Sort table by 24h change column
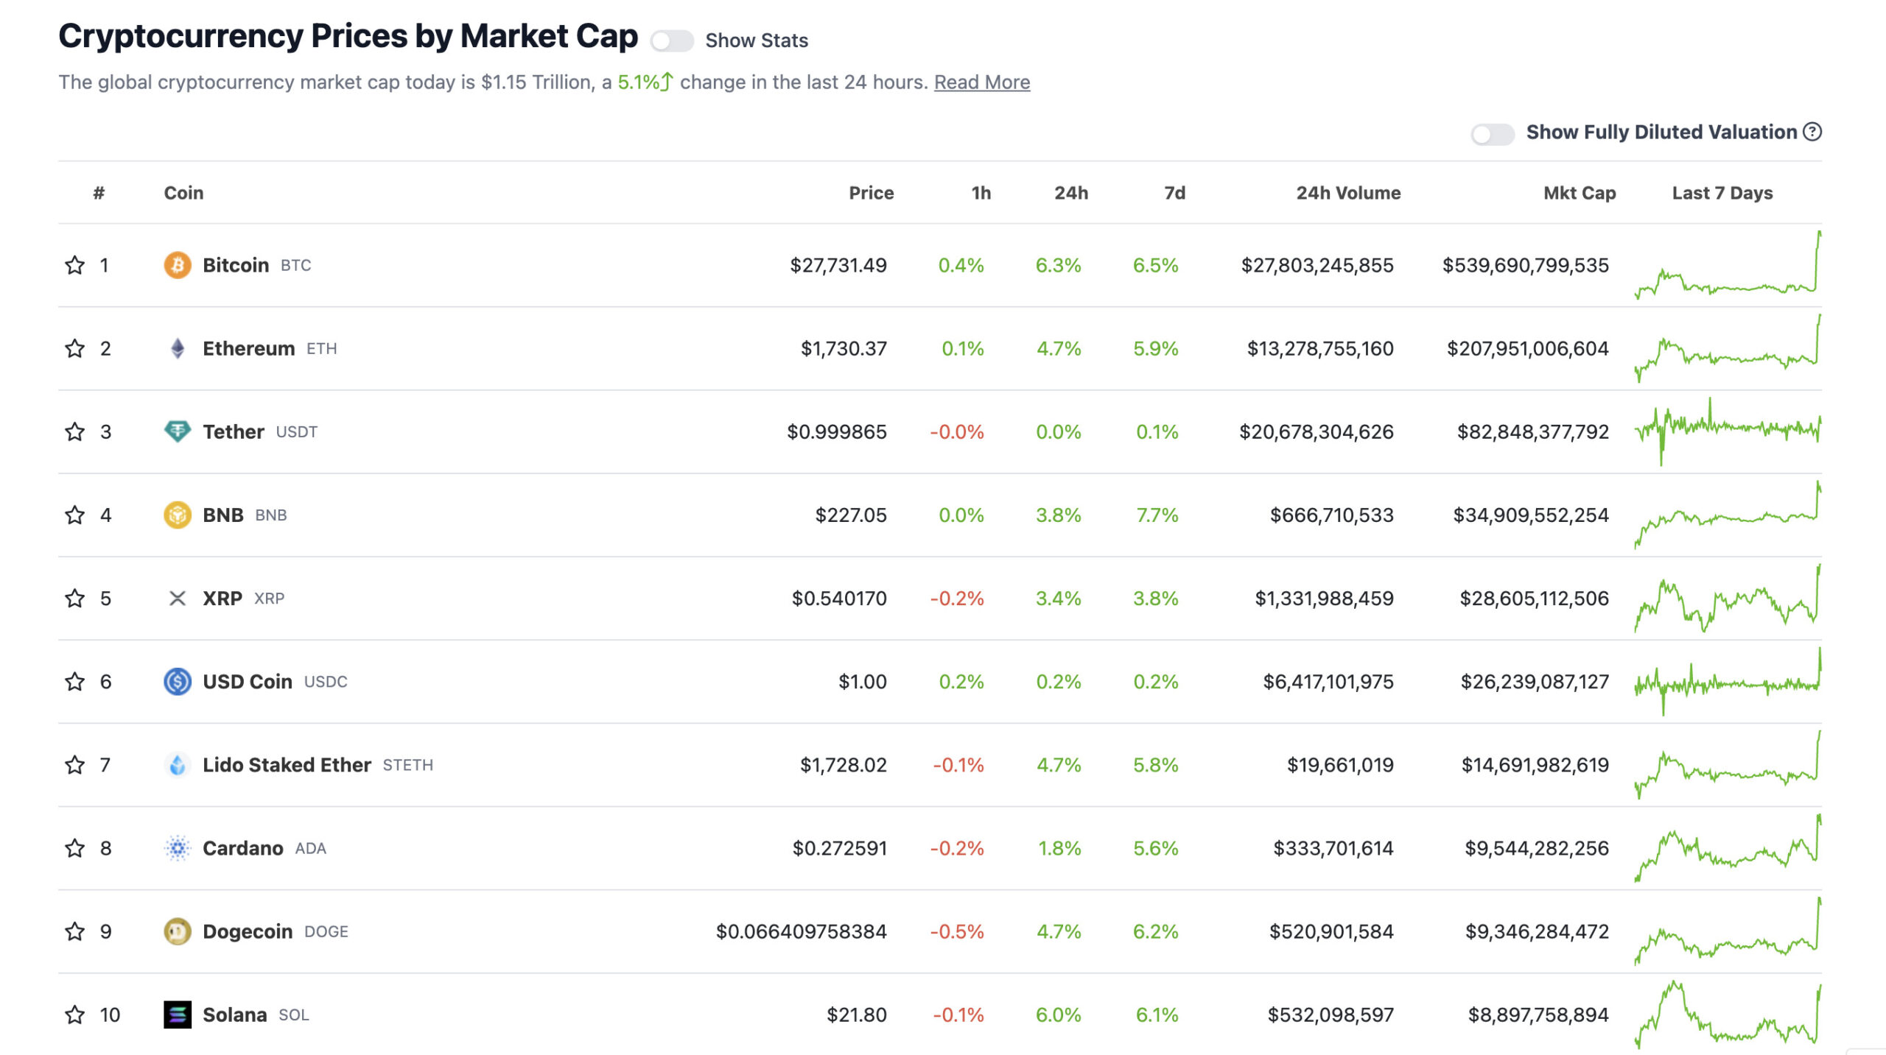The image size is (1886, 1055). (x=1070, y=193)
